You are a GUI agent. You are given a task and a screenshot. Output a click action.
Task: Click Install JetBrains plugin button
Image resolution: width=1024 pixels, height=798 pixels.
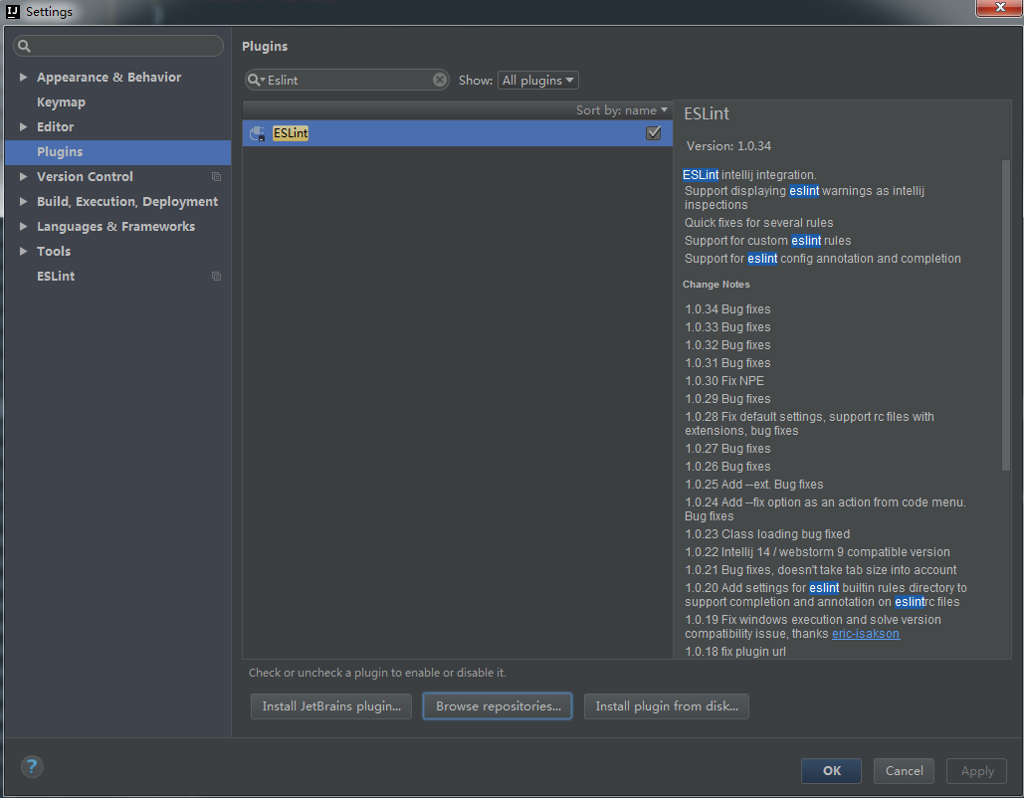[331, 705]
